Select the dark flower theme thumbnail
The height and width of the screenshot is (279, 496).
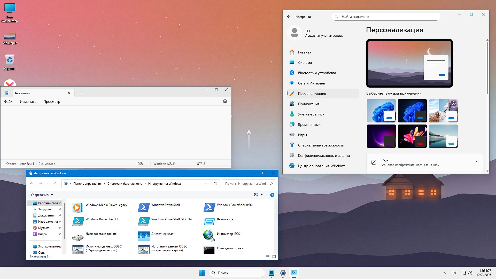click(x=412, y=136)
